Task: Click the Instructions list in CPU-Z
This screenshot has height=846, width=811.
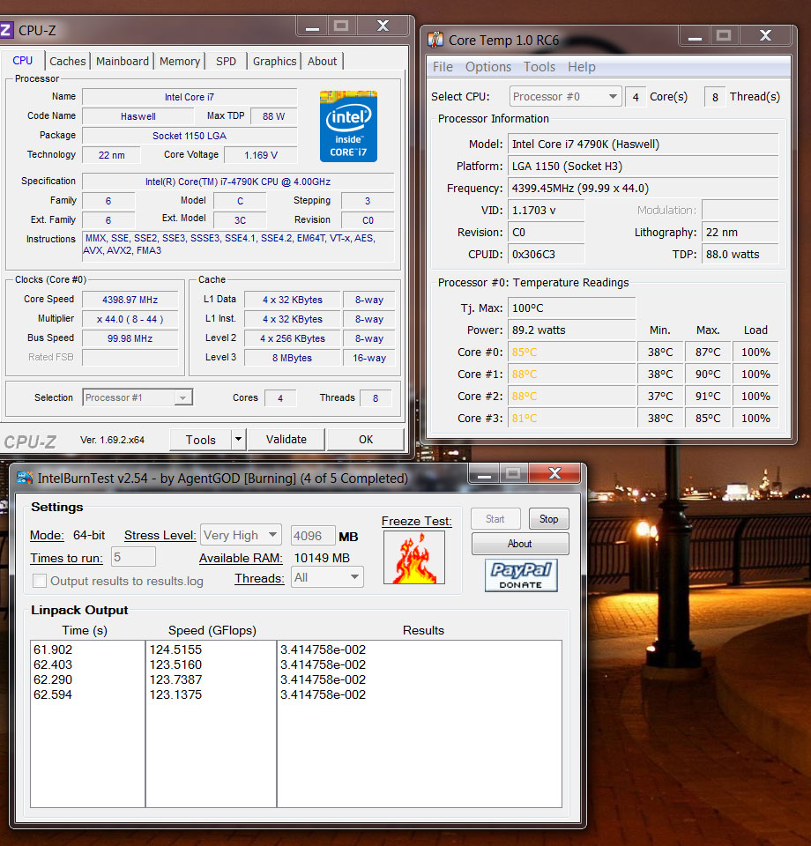Action: [238, 246]
